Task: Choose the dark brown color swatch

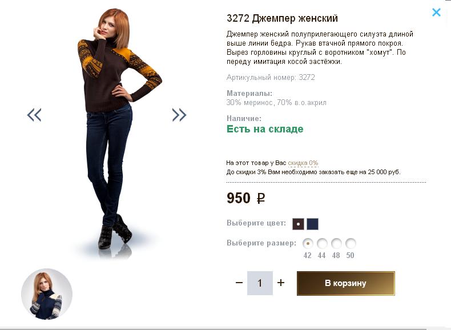Action: click(x=298, y=224)
